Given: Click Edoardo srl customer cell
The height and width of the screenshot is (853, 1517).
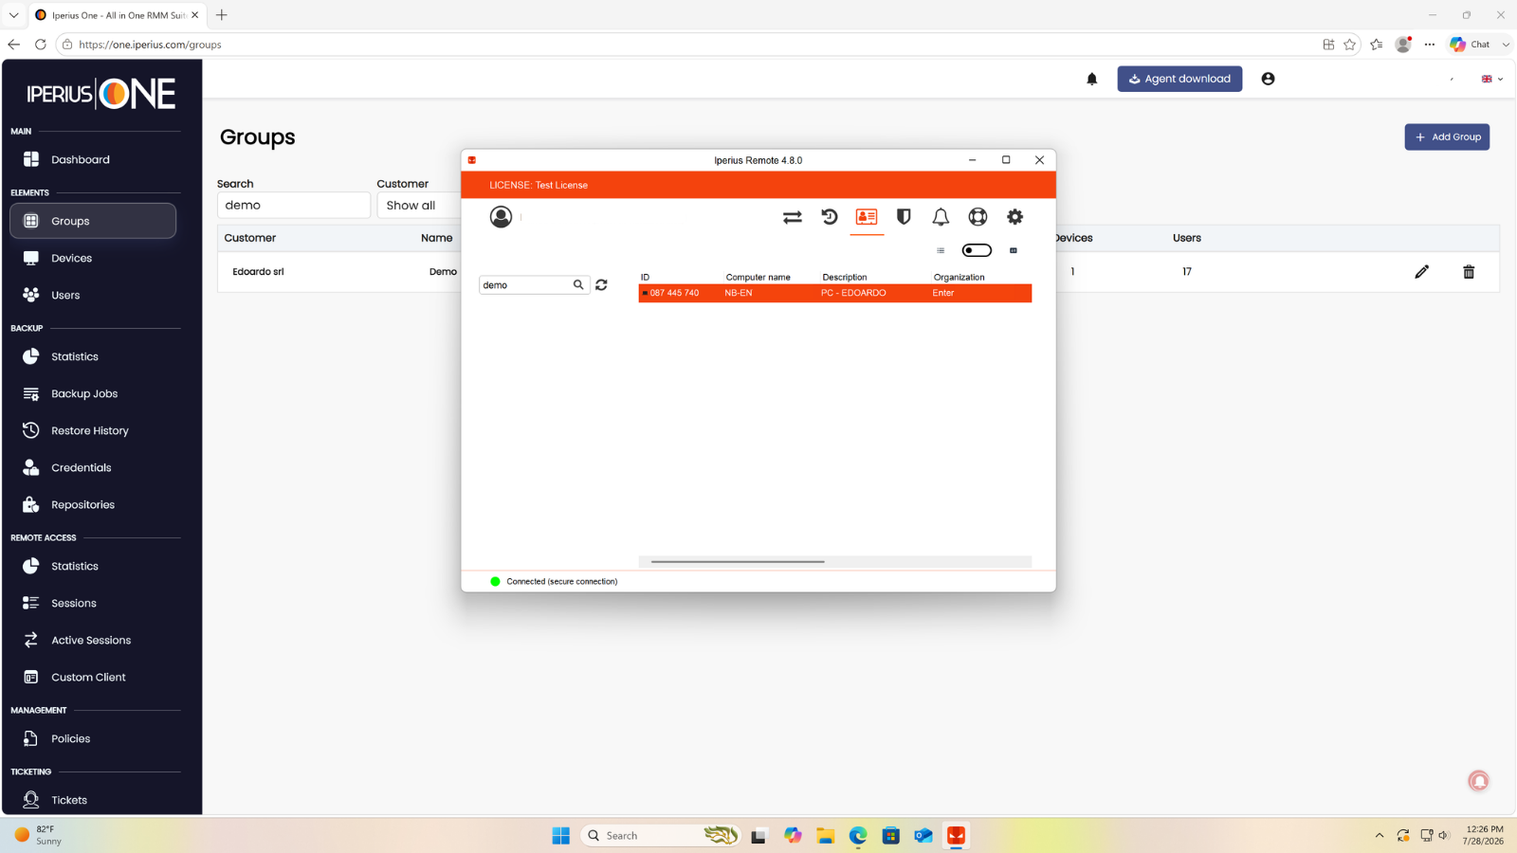Looking at the screenshot, I should pos(258,272).
